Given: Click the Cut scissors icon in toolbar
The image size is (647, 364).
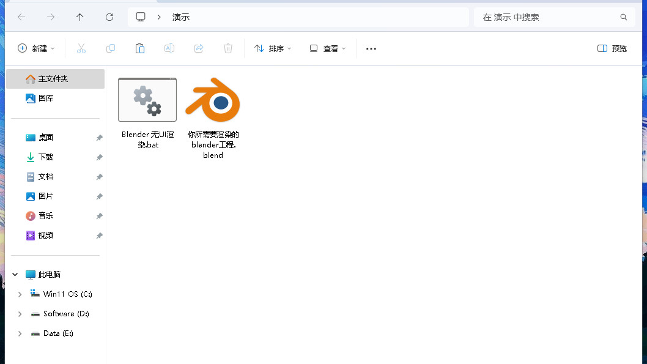Looking at the screenshot, I should pyautogui.click(x=81, y=48).
